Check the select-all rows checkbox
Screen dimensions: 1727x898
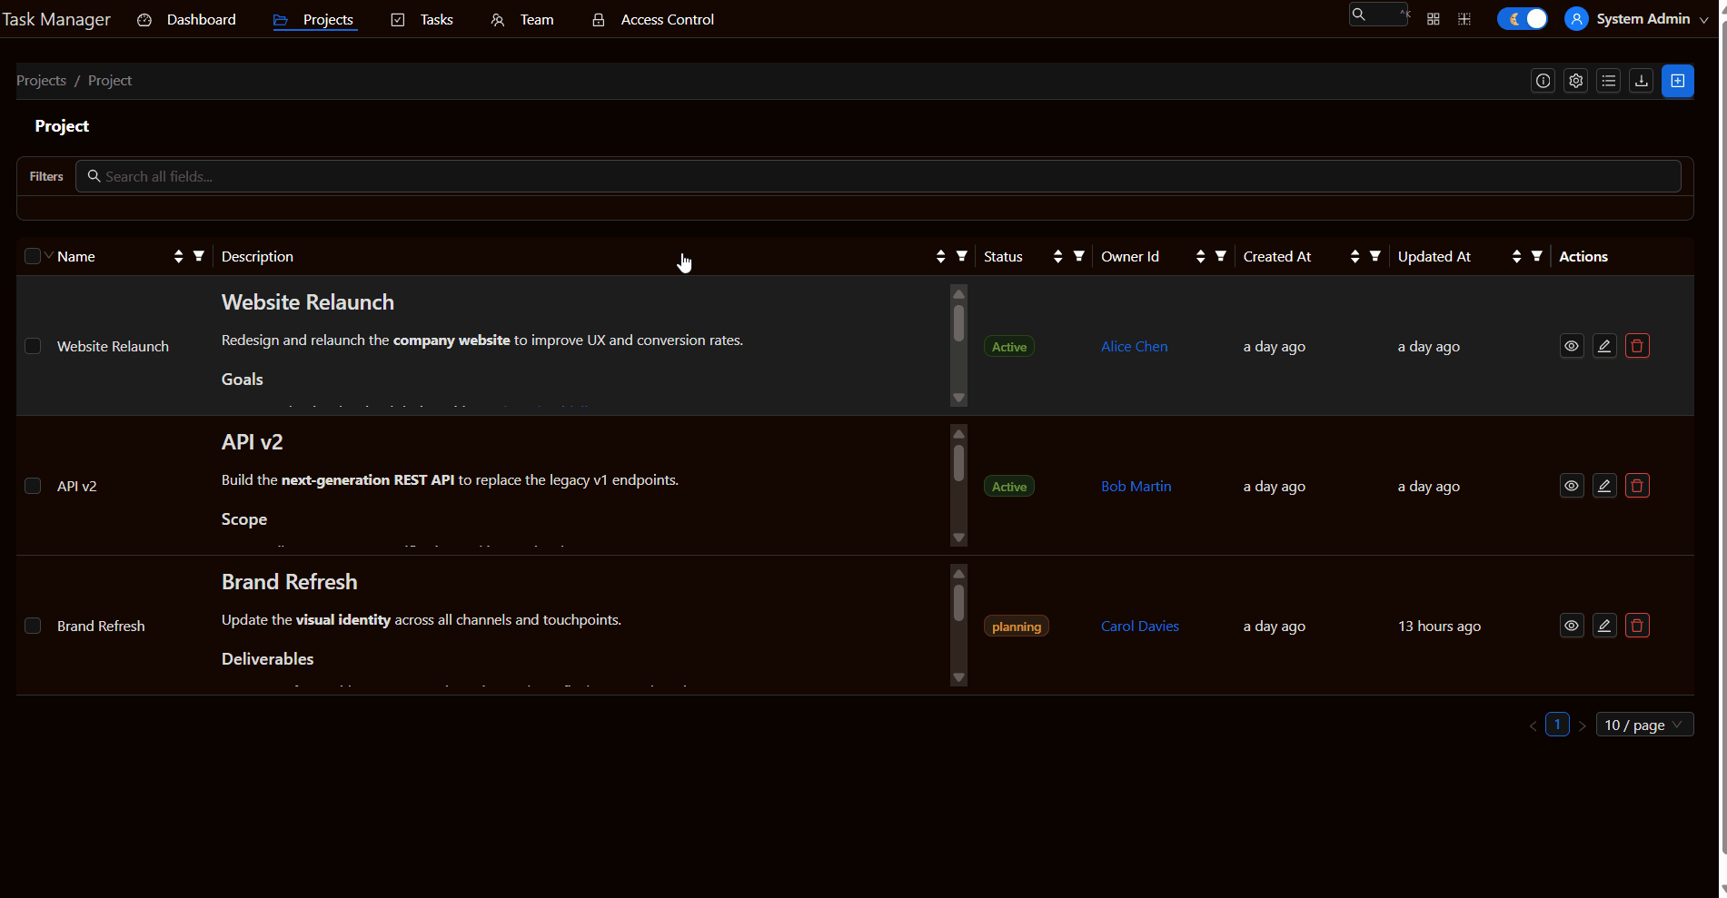coord(33,256)
